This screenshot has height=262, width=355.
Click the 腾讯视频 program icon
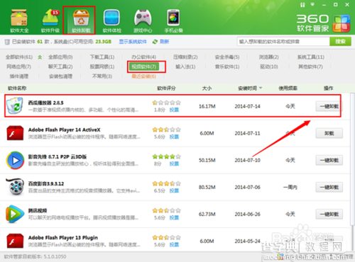click(15, 214)
